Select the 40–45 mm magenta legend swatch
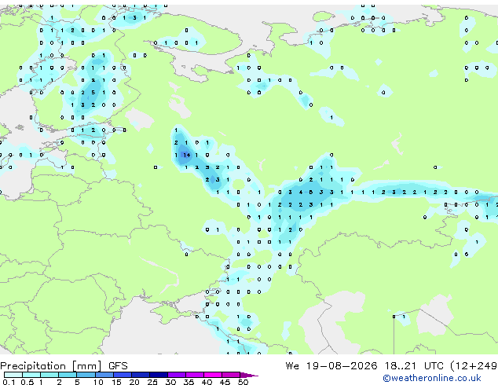This screenshot has height=385, width=498. pos(213,375)
